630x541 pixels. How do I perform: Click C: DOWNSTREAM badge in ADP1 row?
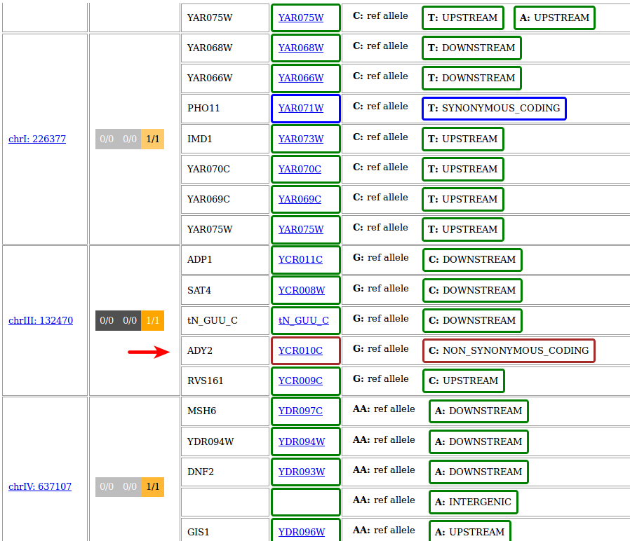click(473, 260)
